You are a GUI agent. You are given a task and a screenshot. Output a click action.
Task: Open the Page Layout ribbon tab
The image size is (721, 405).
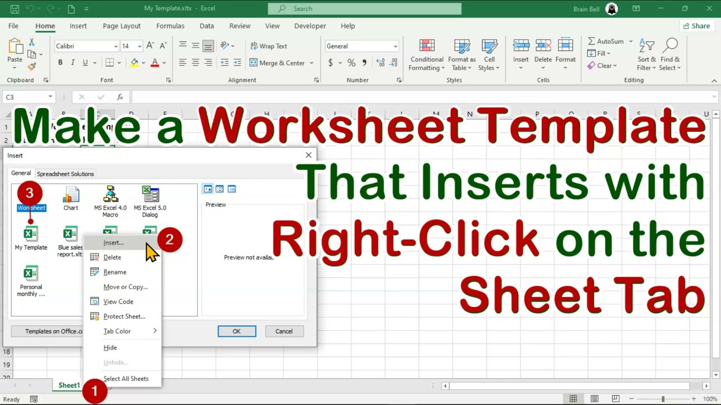[122, 26]
